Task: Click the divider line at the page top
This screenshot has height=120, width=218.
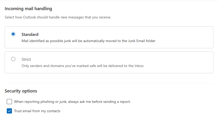Action: pyautogui.click(x=109, y=1)
